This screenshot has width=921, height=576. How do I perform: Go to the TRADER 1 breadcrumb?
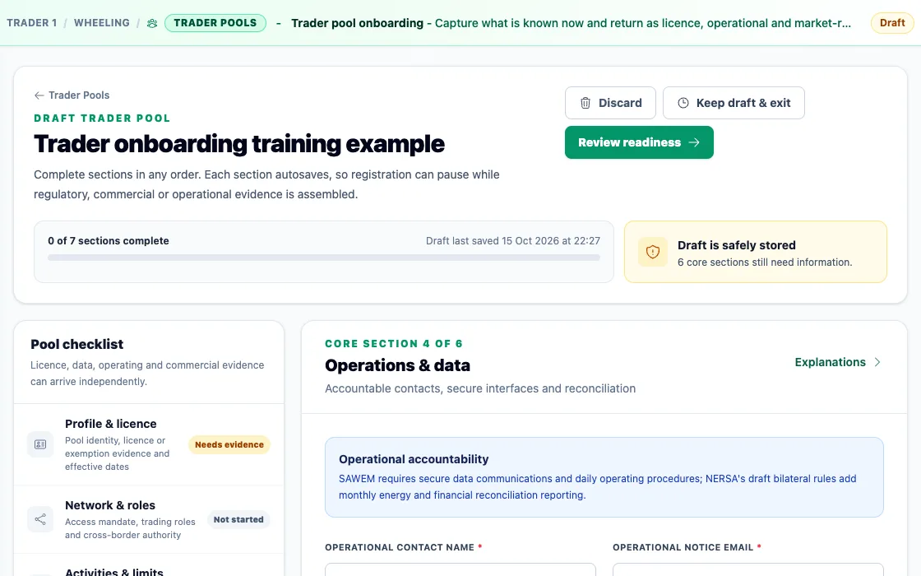[32, 23]
